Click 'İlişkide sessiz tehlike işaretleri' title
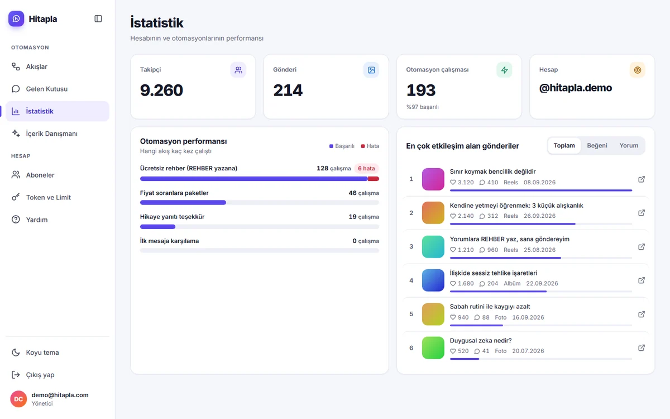This screenshot has height=419, width=670. click(494, 273)
